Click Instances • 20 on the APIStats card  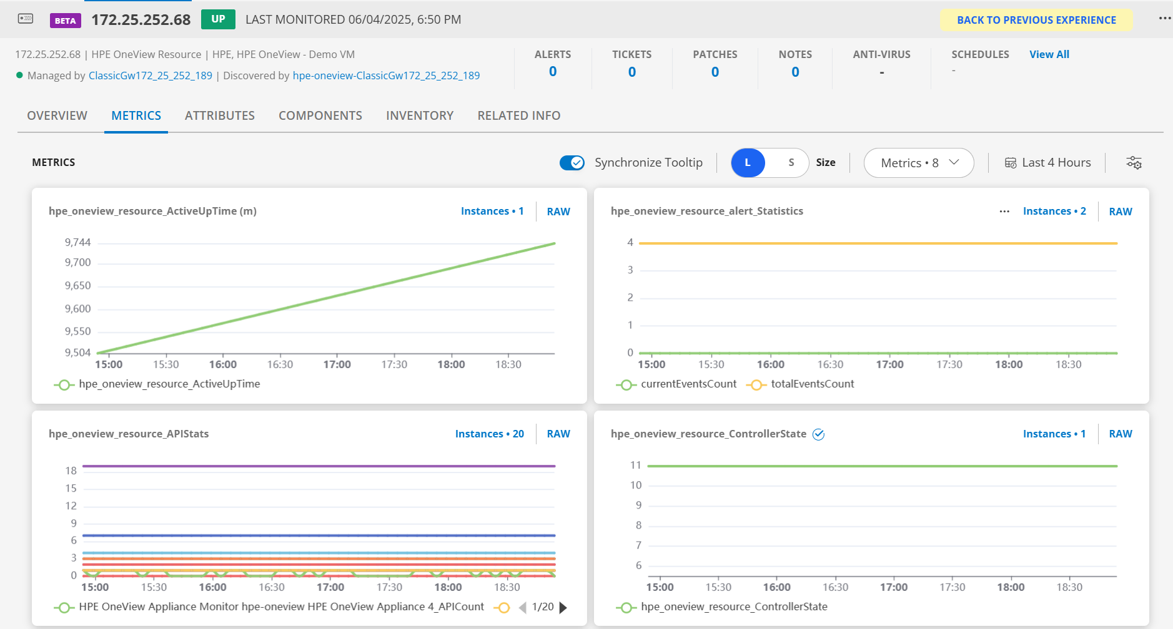click(x=489, y=434)
